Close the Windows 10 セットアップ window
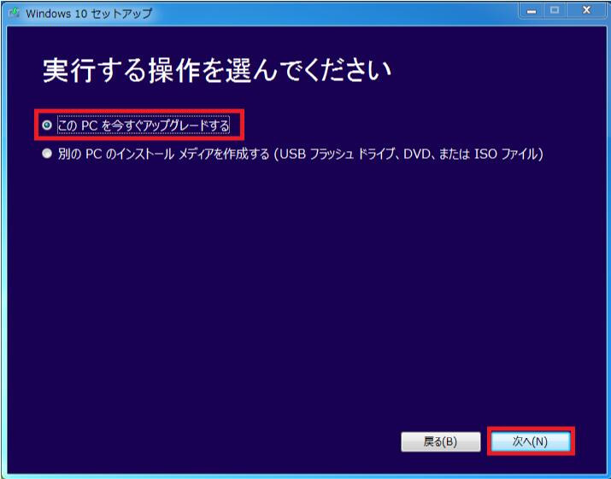611x479 pixels. (586, 10)
